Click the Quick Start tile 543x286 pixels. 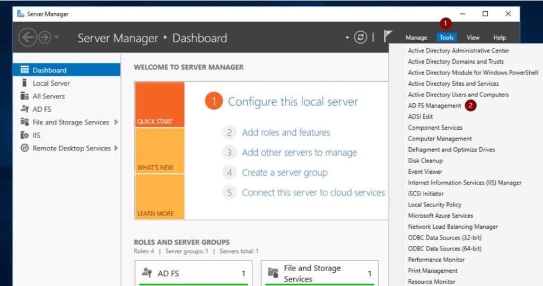160,104
